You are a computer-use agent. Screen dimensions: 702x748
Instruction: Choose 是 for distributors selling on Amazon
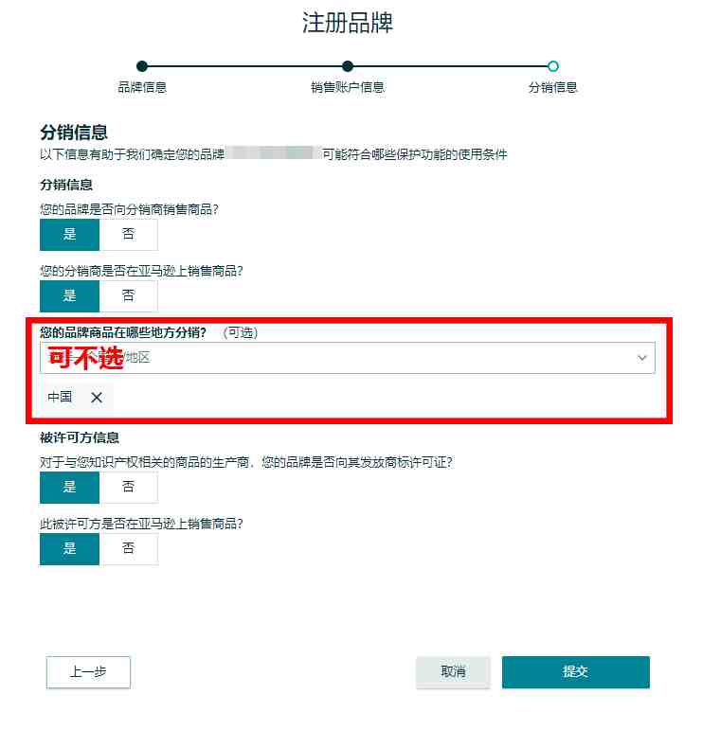[x=70, y=296]
